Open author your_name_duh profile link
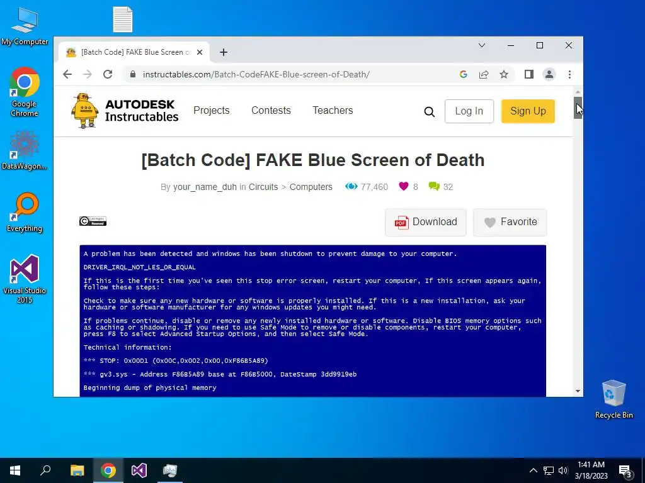 coord(205,187)
